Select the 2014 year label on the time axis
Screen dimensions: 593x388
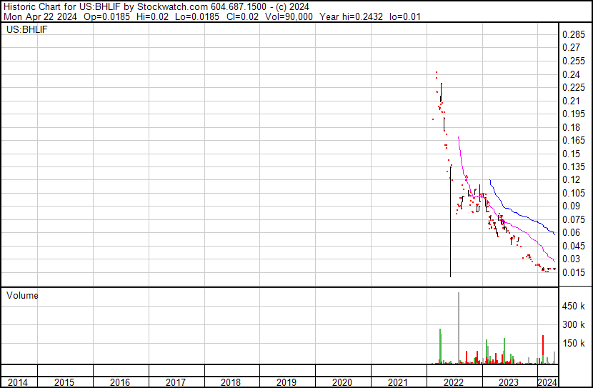pos(18,382)
